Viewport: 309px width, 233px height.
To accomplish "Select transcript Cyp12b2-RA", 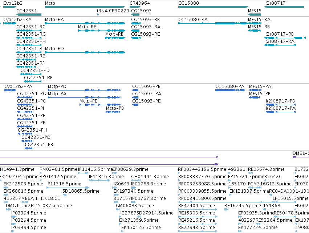I will point(17,20).
